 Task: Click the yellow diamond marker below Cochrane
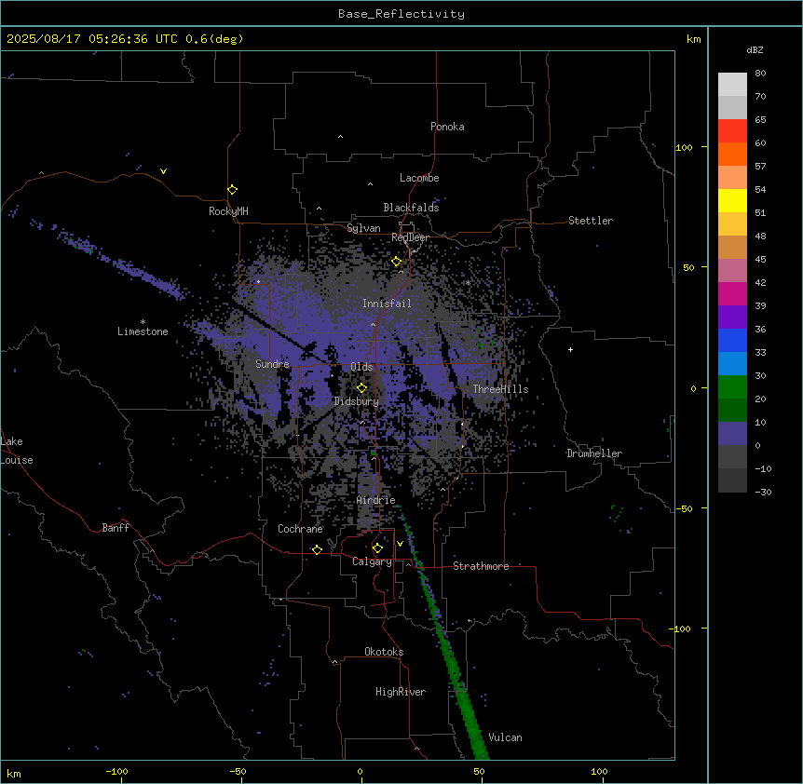point(317,549)
